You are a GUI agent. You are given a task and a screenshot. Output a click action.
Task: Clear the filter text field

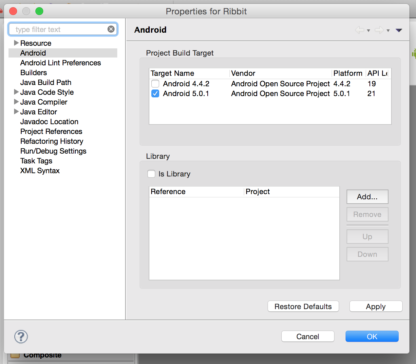[111, 29]
